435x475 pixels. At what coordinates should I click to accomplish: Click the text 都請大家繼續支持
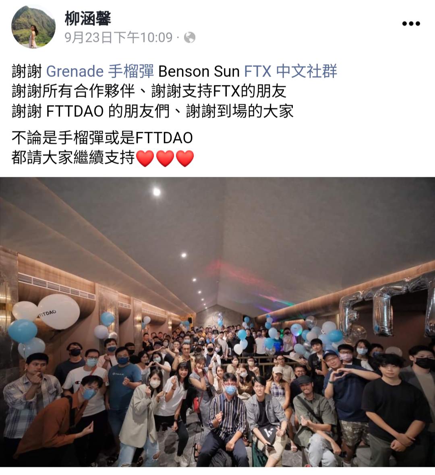point(73,158)
